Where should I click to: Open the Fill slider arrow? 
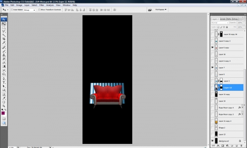[244, 27]
